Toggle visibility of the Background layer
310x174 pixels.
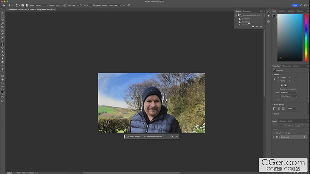pyautogui.click(x=273, y=137)
